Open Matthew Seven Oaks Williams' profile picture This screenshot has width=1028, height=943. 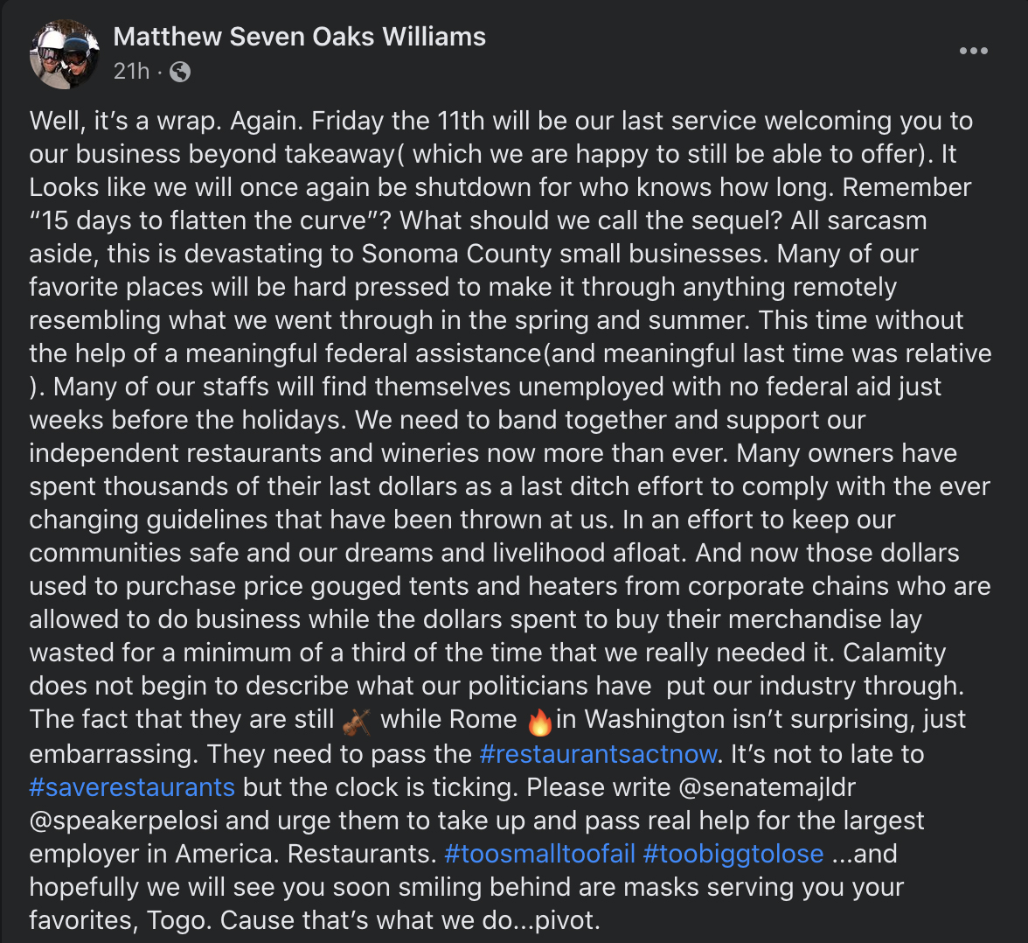[x=64, y=54]
